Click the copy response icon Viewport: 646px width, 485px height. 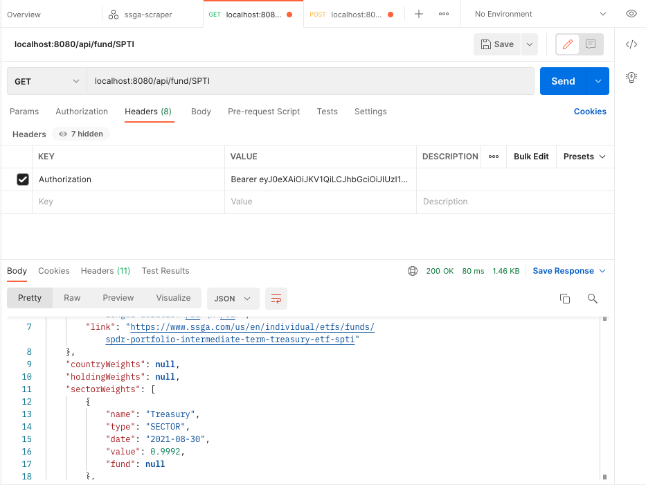point(565,299)
